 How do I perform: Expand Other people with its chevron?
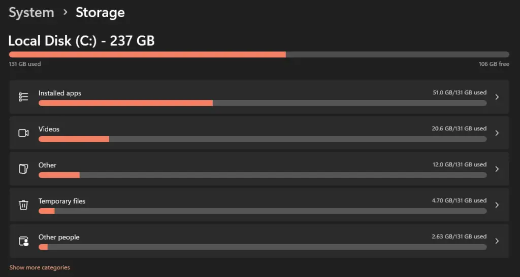tap(497, 241)
